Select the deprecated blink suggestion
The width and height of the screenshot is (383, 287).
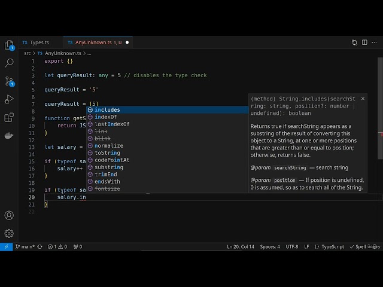[x=168, y=138]
